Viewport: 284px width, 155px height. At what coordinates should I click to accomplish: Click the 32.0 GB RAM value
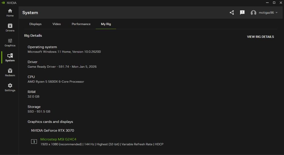(33, 96)
